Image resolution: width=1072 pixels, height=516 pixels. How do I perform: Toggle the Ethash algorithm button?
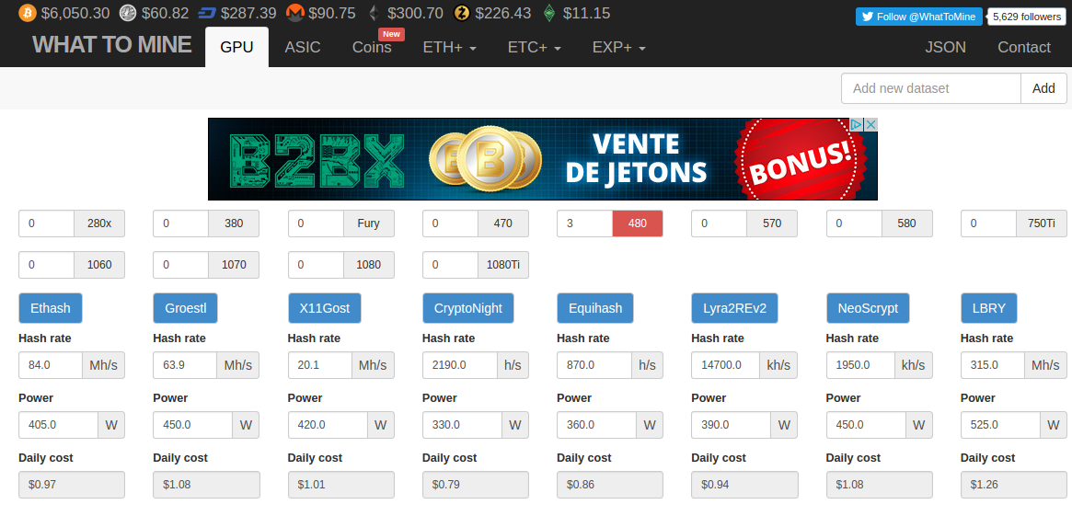tap(51, 308)
